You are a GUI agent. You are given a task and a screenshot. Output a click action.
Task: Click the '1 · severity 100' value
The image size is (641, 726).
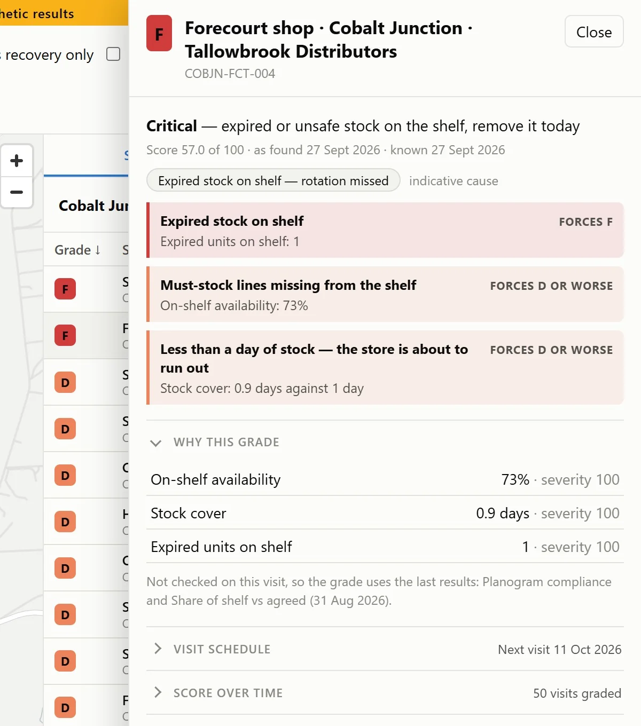pos(570,547)
